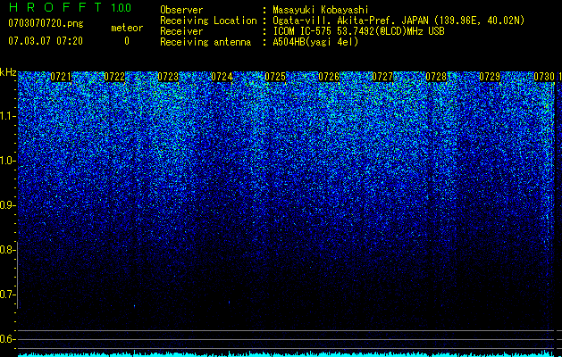Click the 1.0 frequency axis label
This screenshot has height=357, width=562.
8,161
